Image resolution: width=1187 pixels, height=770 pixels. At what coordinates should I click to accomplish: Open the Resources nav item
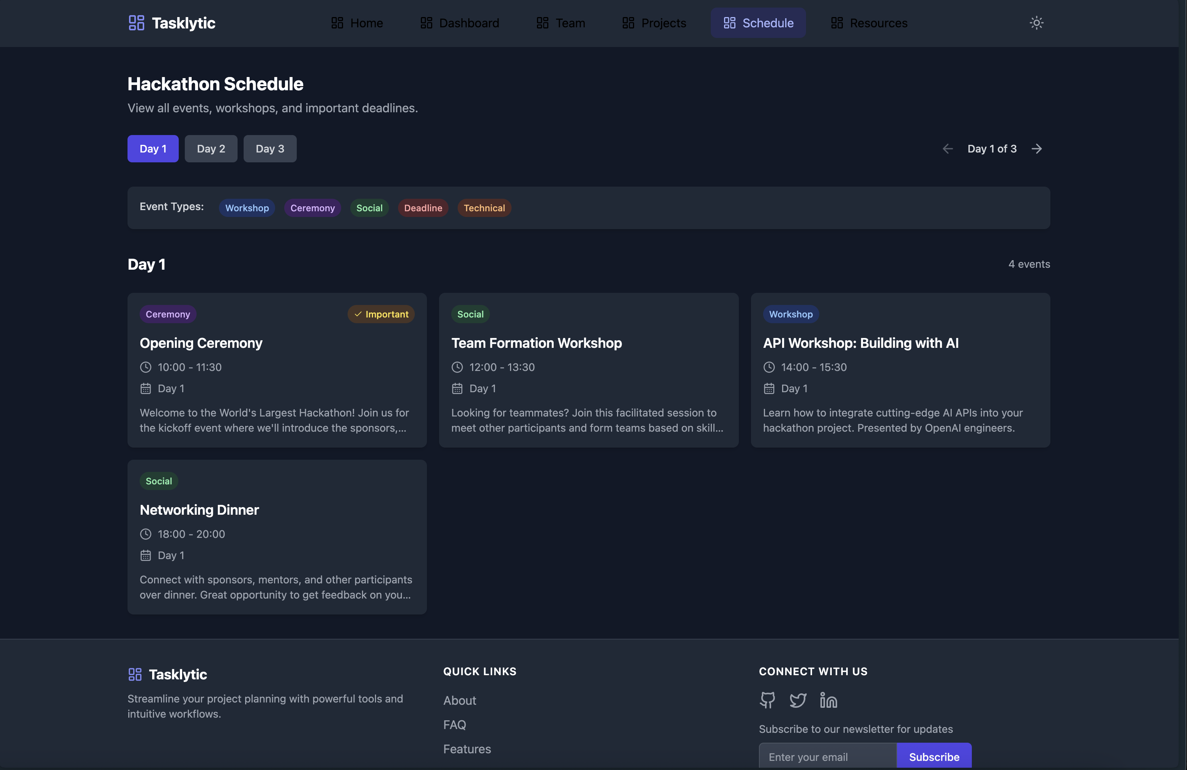click(x=869, y=23)
